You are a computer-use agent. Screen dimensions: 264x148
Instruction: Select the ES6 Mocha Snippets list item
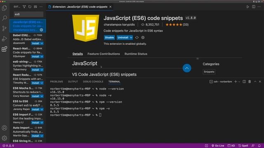coord(28,92)
